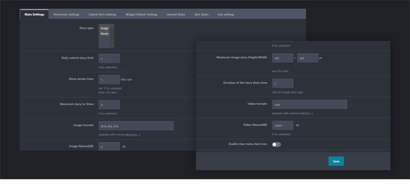Switch to Permission Settings tab
The height and width of the screenshot is (190, 410).
click(66, 14)
